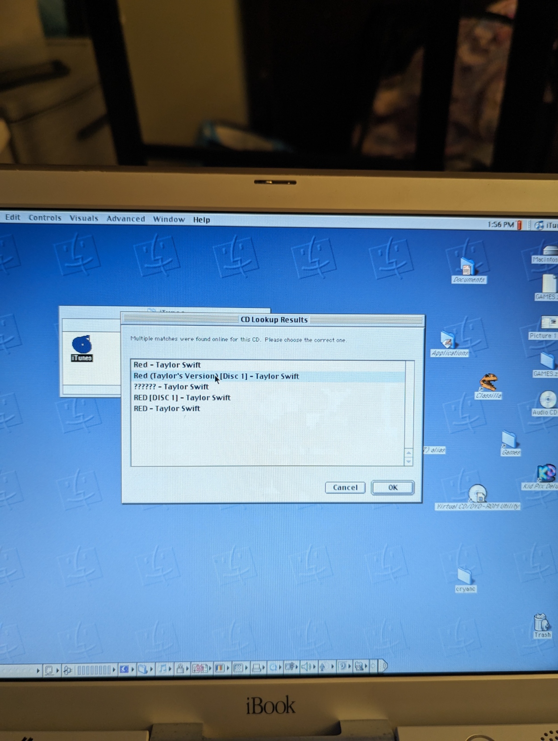Click the red battery indicator in the menu bar

click(x=519, y=225)
